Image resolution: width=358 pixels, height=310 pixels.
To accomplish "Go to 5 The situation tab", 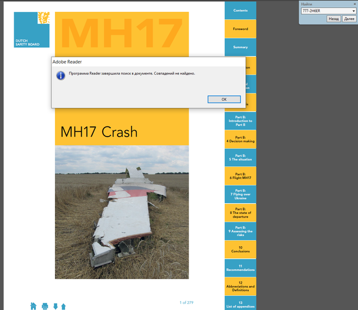I will tap(240, 157).
